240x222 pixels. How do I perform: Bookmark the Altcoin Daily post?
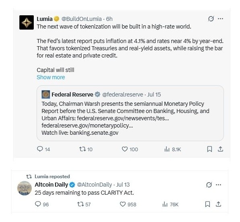[207, 204]
